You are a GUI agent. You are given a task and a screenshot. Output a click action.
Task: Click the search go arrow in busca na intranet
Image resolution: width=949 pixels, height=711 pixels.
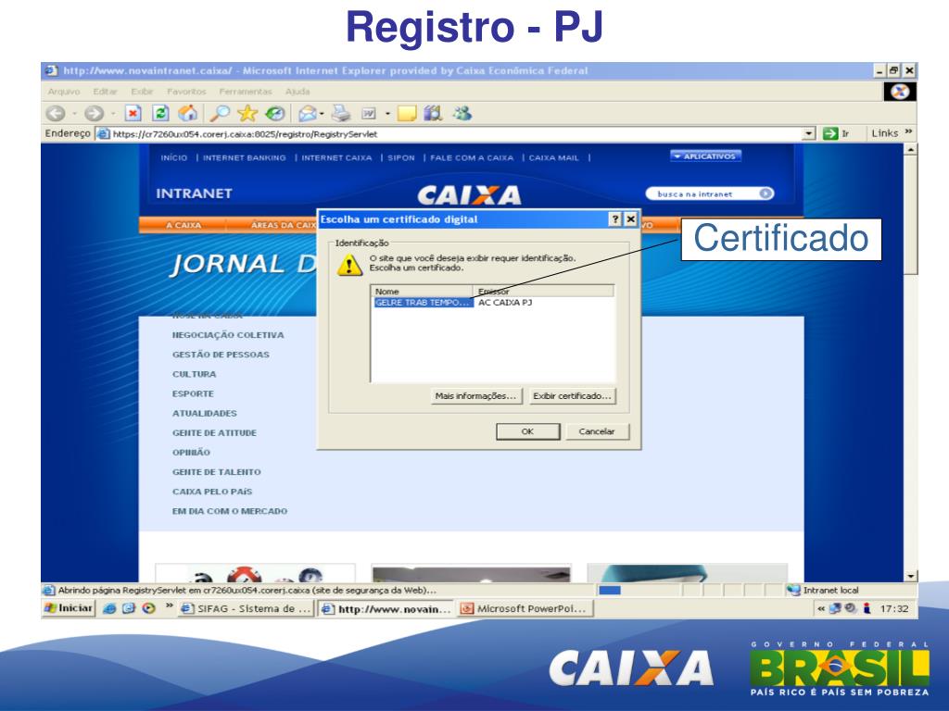(x=766, y=193)
